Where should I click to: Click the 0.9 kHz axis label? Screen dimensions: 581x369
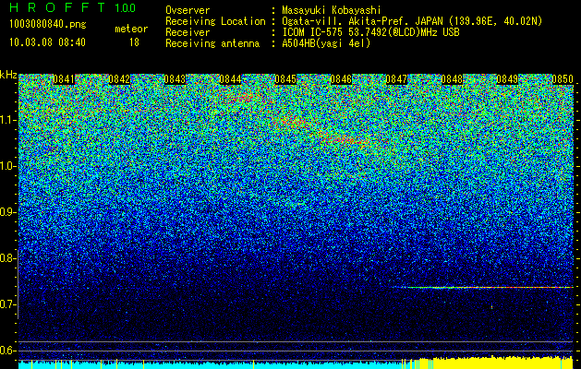pyautogui.click(x=7, y=212)
